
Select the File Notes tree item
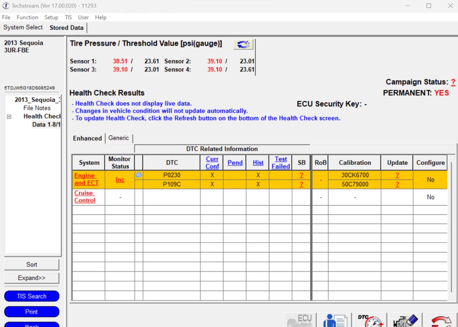(x=37, y=108)
